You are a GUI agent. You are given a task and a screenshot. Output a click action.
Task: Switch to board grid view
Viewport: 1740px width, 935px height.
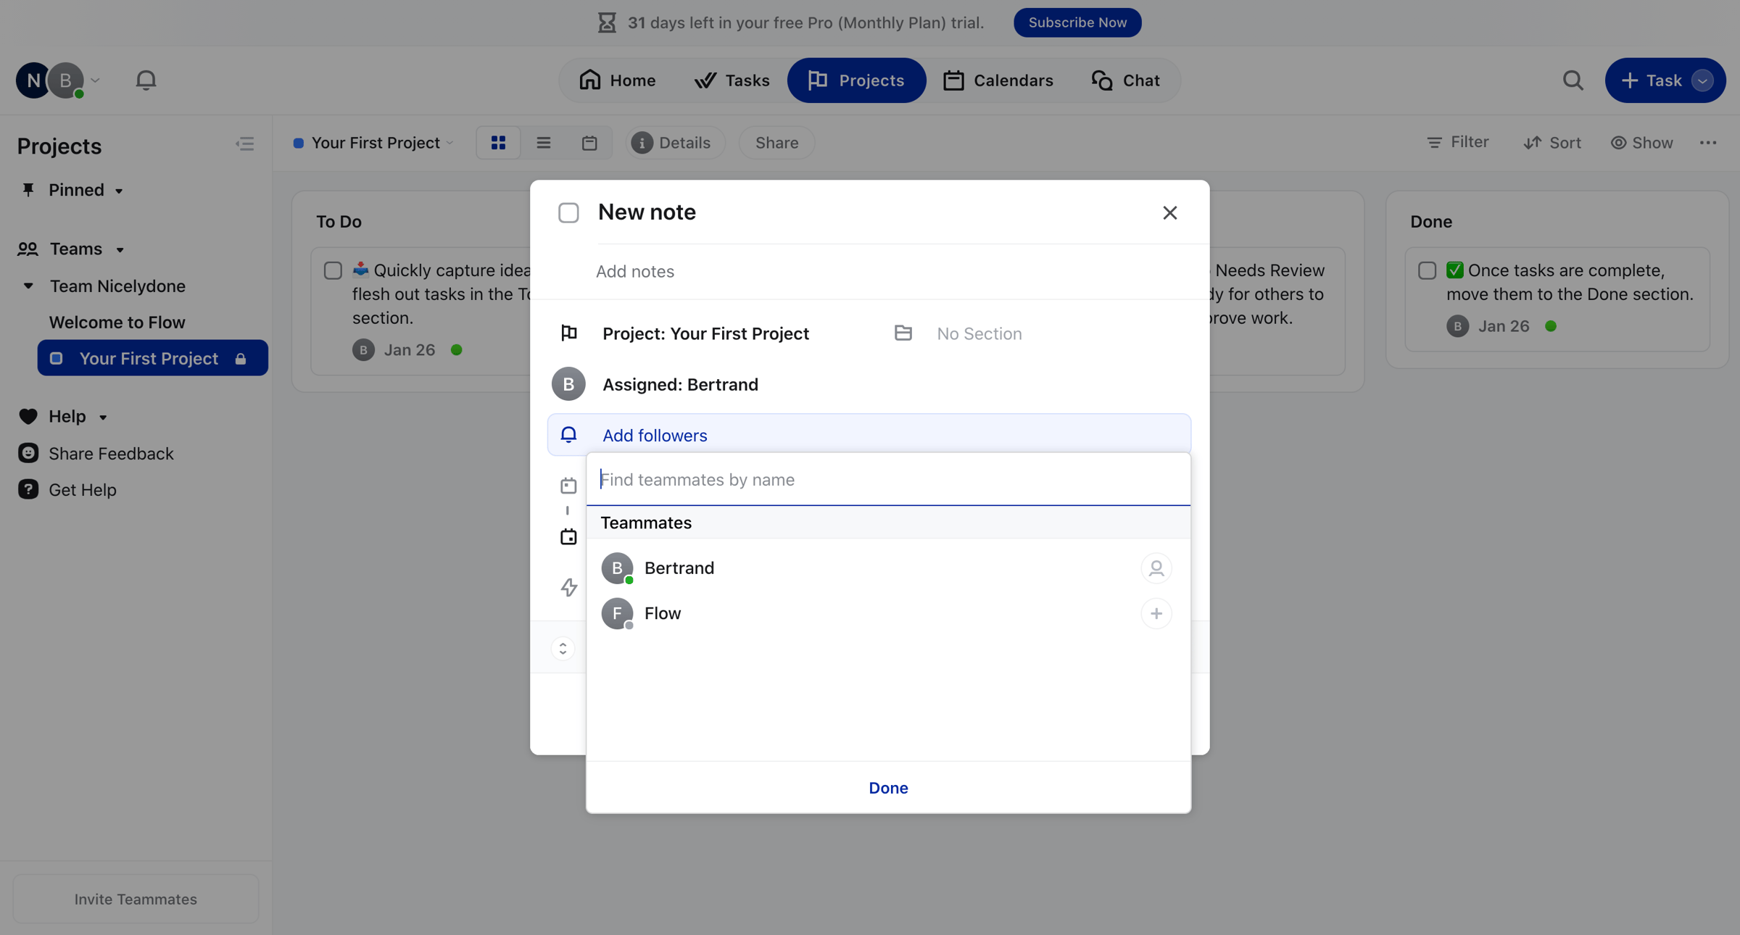coord(498,143)
